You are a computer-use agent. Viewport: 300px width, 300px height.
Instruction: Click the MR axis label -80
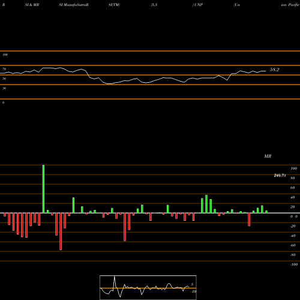(293, 255)
